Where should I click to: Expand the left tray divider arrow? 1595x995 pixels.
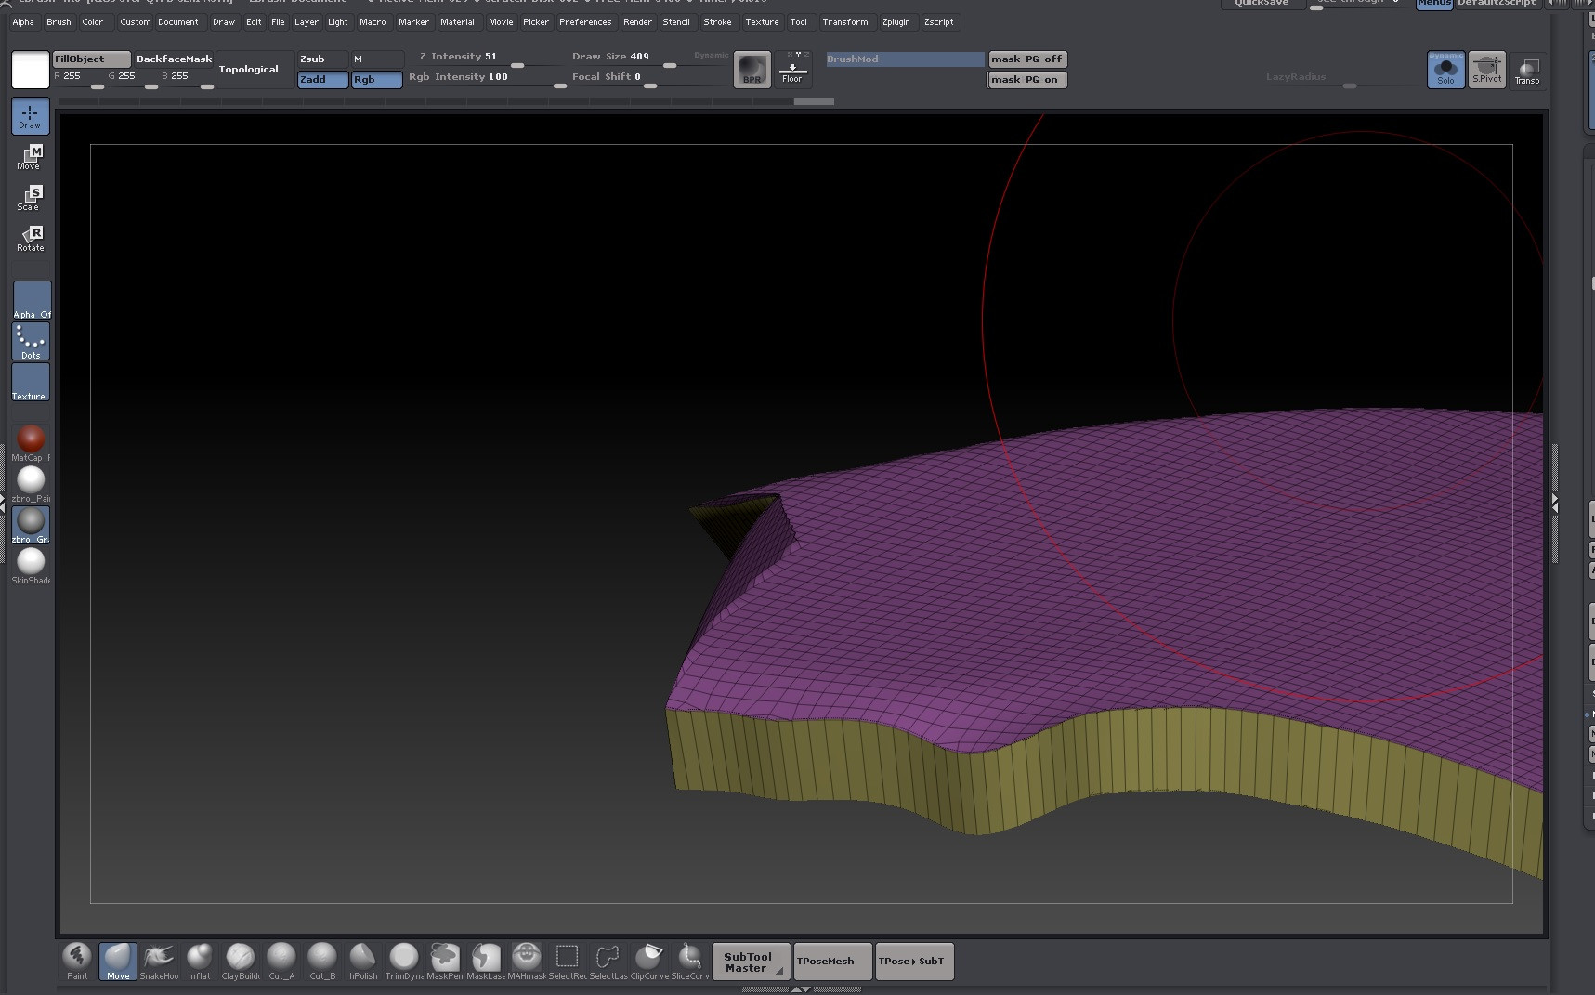click(2, 503)
